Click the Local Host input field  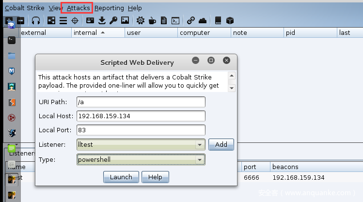[141, 116]
